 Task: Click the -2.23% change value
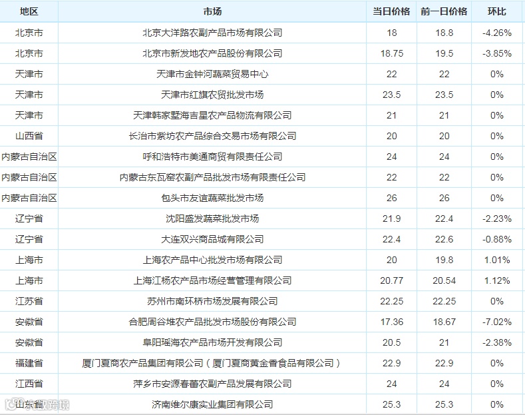click(x=497, y=218)
